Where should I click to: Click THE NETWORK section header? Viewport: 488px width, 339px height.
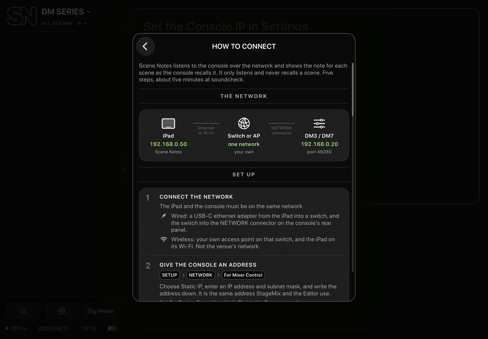[x=244, y=96]
